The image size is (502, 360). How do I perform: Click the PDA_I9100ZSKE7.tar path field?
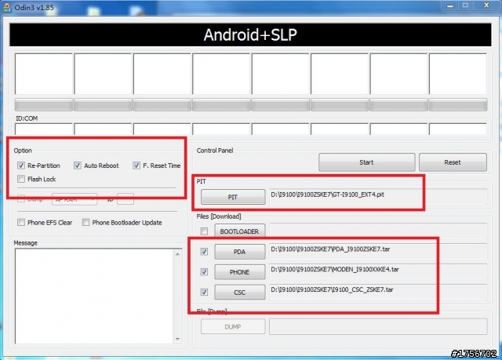pyautogui.click(x=378, y=251)
